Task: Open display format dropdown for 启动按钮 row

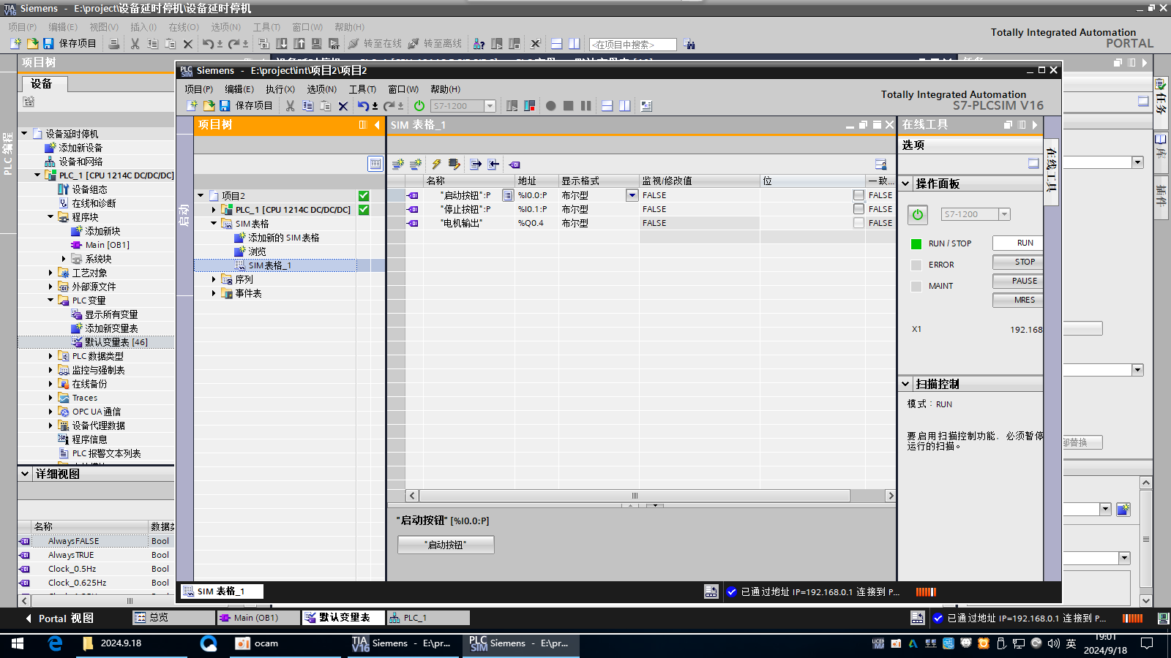Action: 632,195
